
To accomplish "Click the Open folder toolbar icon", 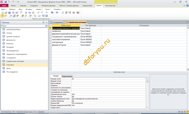I will [6, 12].
